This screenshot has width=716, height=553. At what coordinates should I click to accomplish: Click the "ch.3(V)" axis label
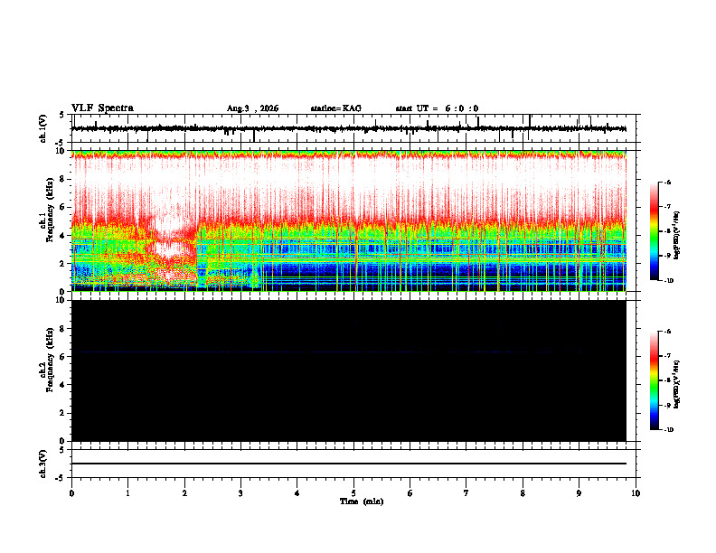pos(43,464)
